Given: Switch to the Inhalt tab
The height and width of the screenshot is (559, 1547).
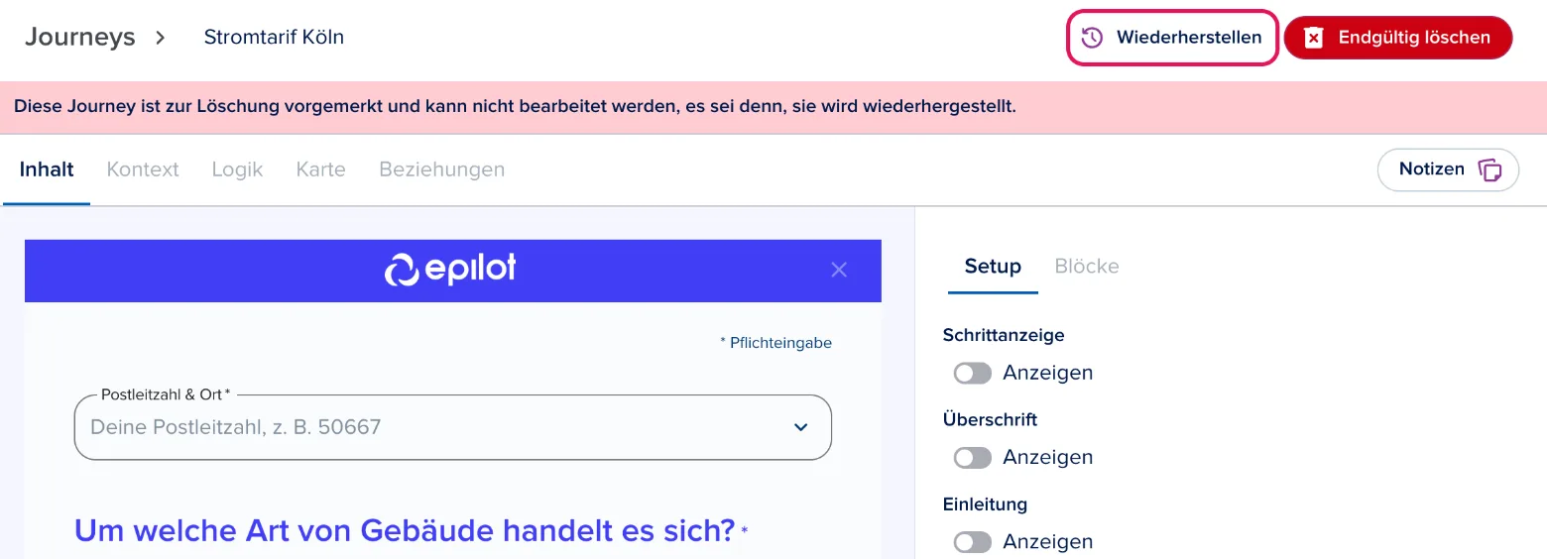Looking at the screenshot, I should [x=47, y=169].
